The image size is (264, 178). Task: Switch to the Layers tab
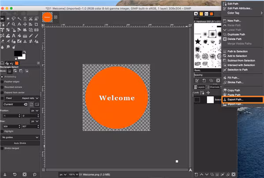coord(199,87)
